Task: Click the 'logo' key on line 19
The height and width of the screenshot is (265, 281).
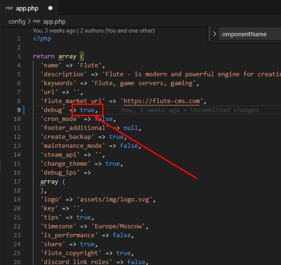Action: tap(51, 200)
